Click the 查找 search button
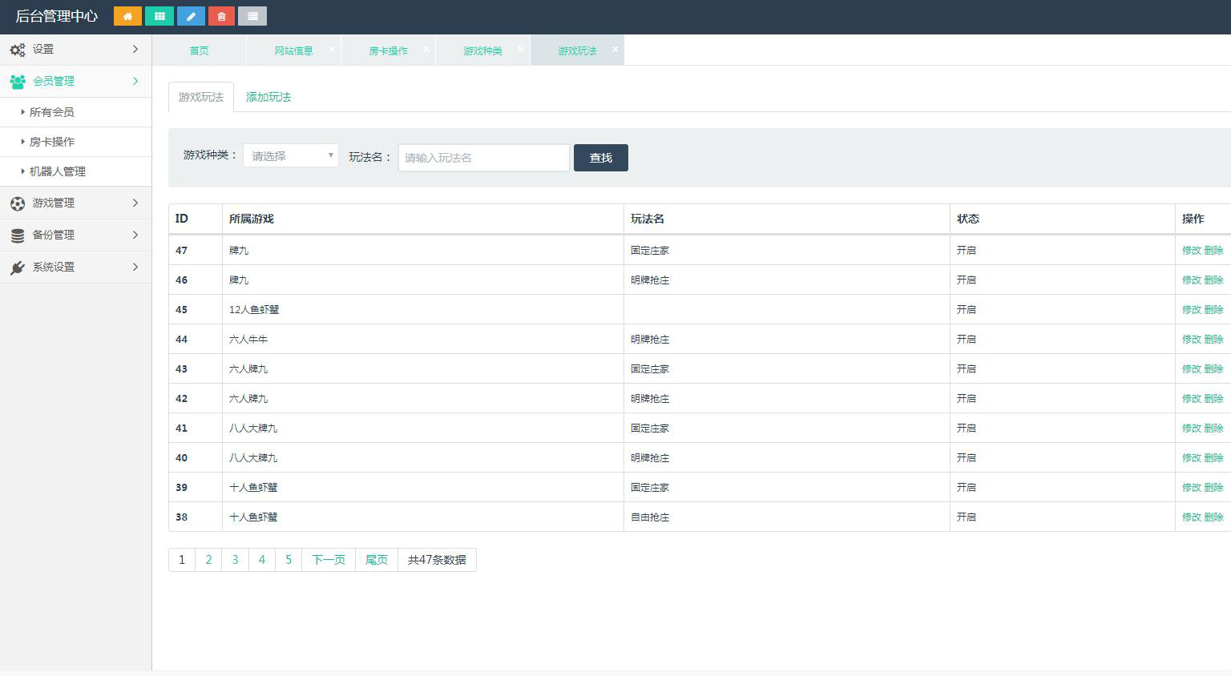This screenshot has width=1231, height=676. (x=600, y=158)
